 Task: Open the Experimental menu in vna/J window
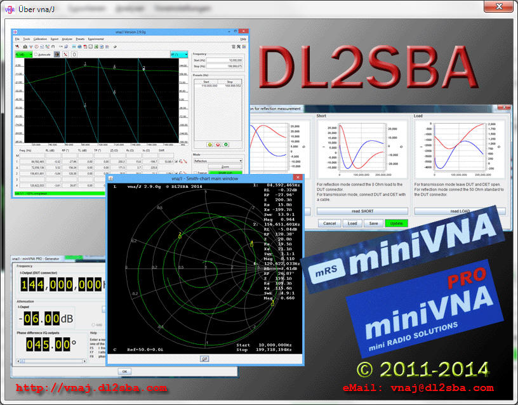pyautogui.click(x=96, y=39)
